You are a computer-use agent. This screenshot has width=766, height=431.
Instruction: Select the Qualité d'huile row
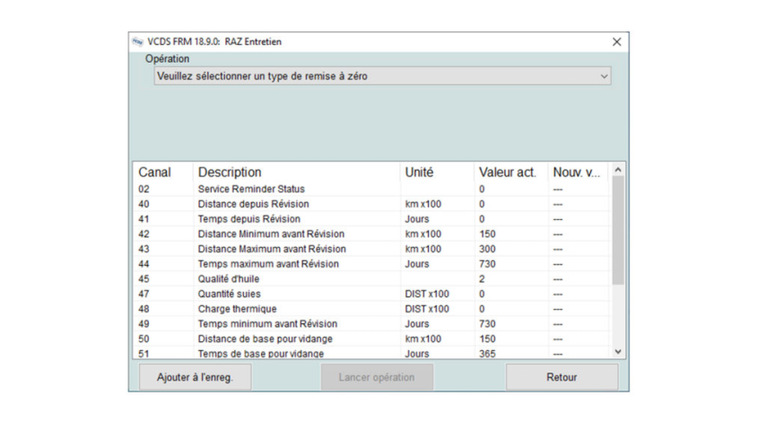click(371, 279)
